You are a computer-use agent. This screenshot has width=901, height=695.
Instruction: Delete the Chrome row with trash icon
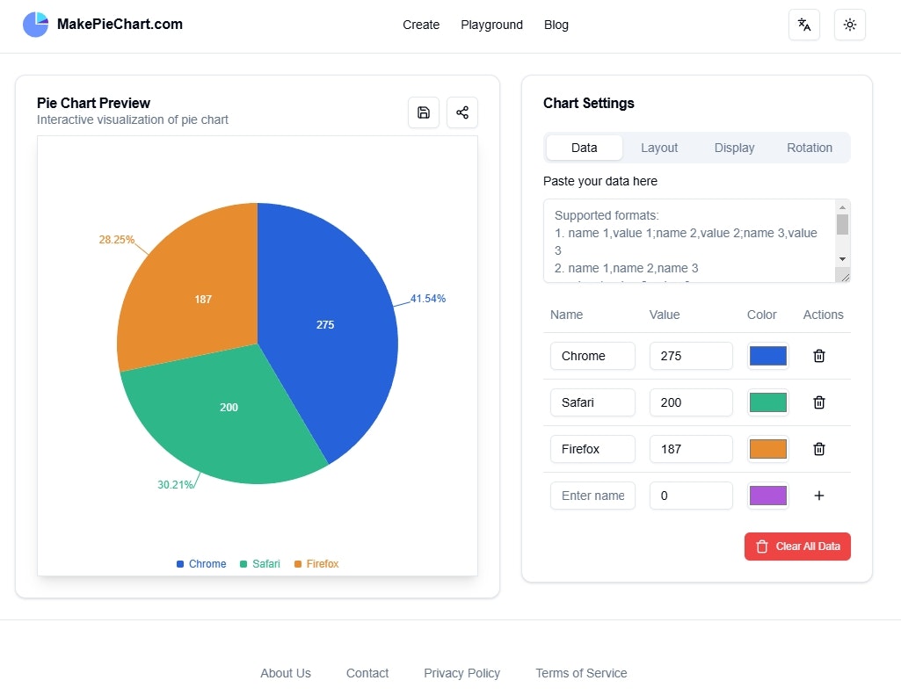[819, 356]
